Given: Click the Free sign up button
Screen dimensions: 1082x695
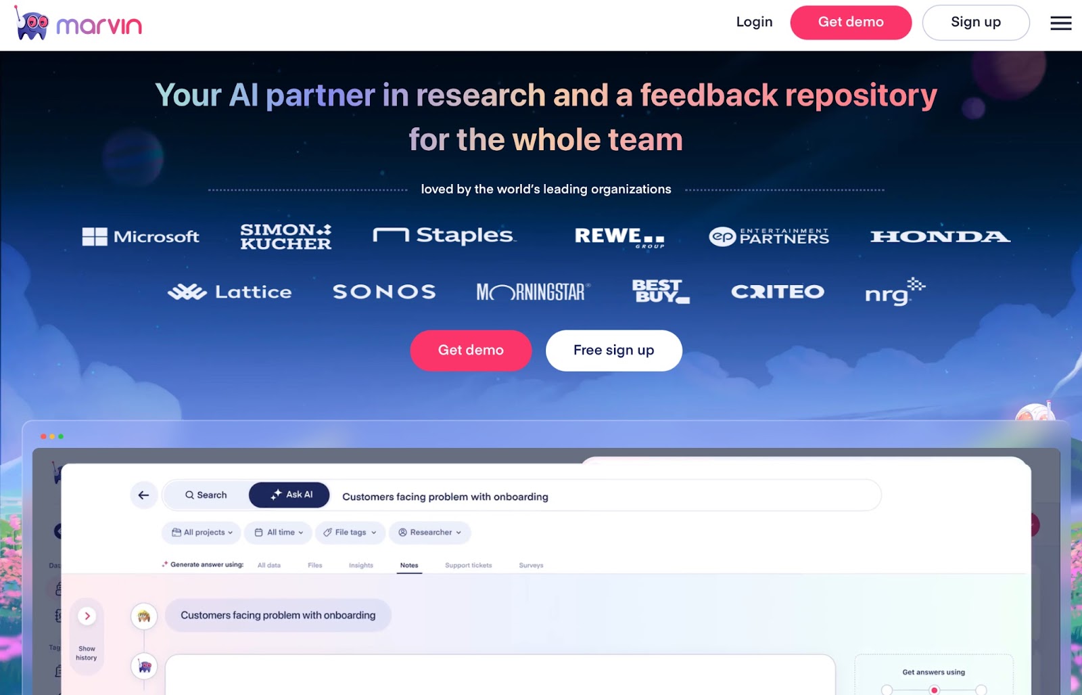Looking at the screenshot, I should click(x=614, y=351).
